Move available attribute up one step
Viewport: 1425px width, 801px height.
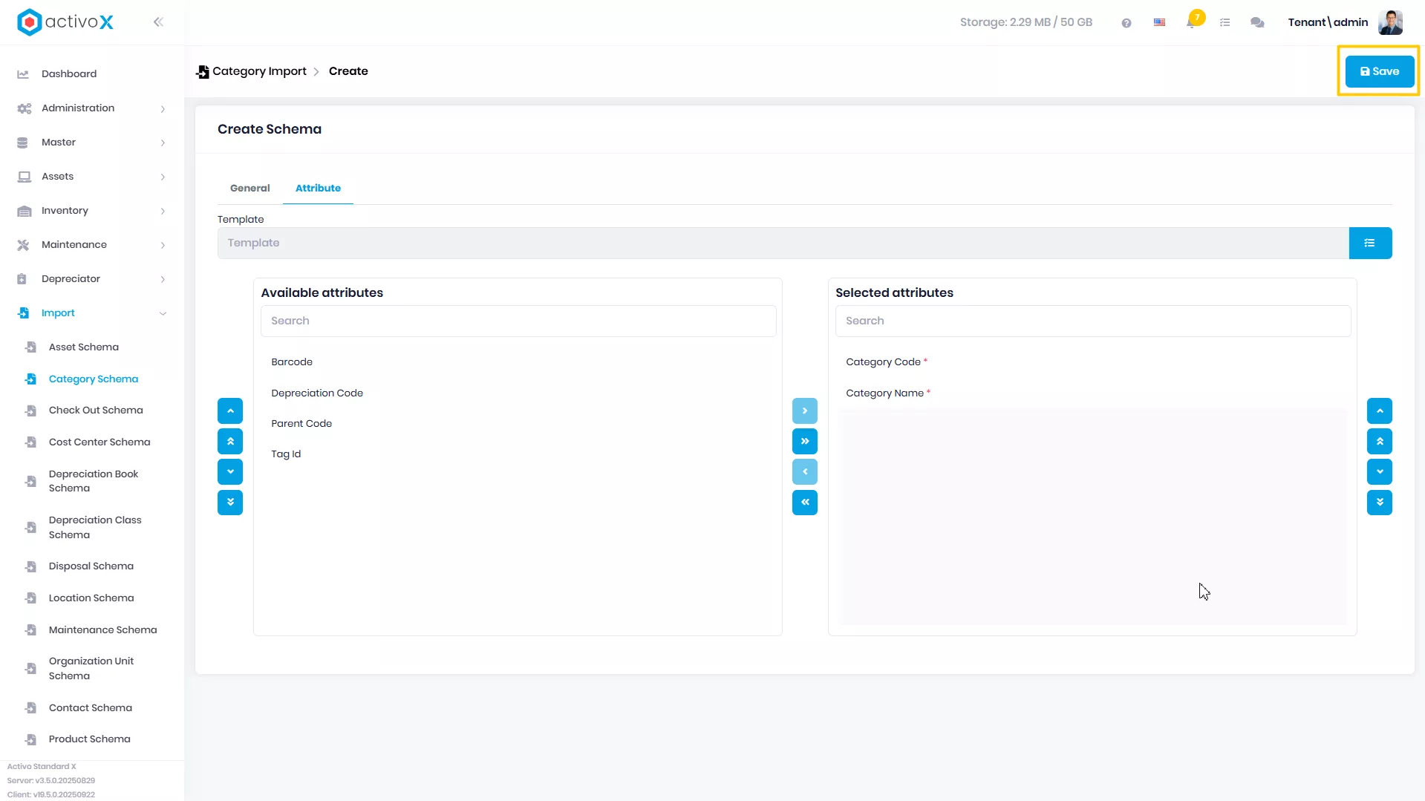230,411
